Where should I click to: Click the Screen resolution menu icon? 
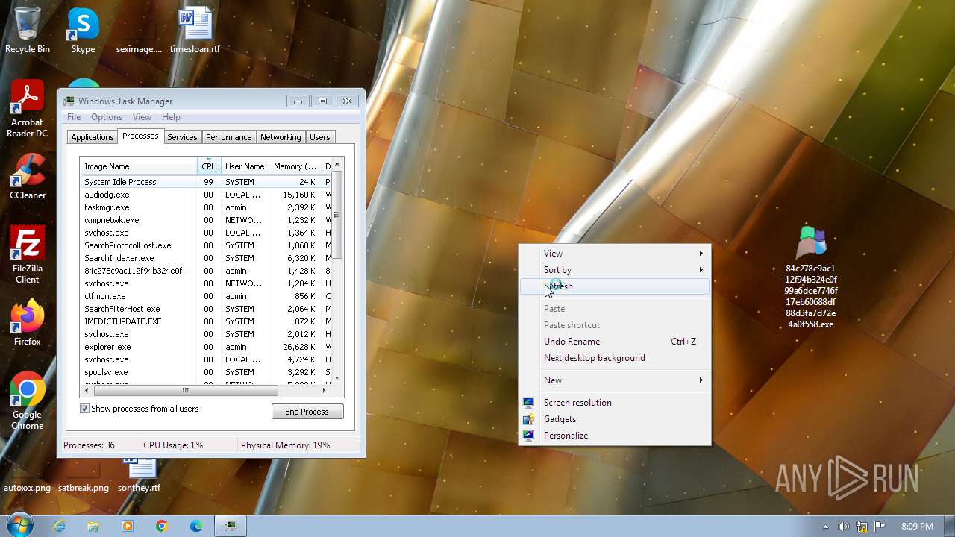[x=528, y=403]
